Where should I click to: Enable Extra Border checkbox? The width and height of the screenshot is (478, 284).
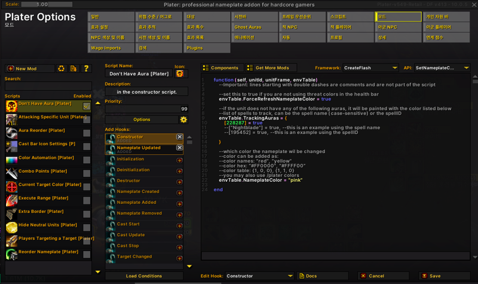pos(87,214)
